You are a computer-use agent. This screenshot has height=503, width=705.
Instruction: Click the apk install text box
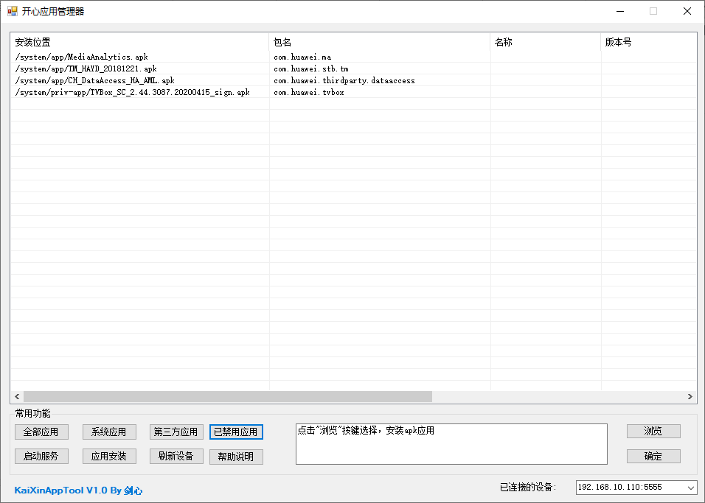[451, 444]
